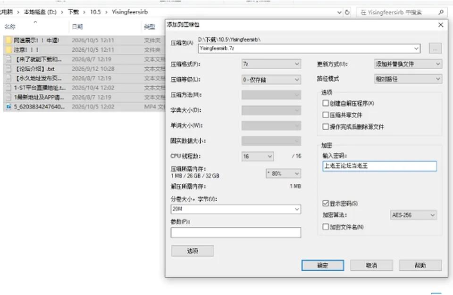The width and height of the screenshot is (453, 295).
Task: Go to the 10.5 breadcrumb folder
Action: [95, 12]
